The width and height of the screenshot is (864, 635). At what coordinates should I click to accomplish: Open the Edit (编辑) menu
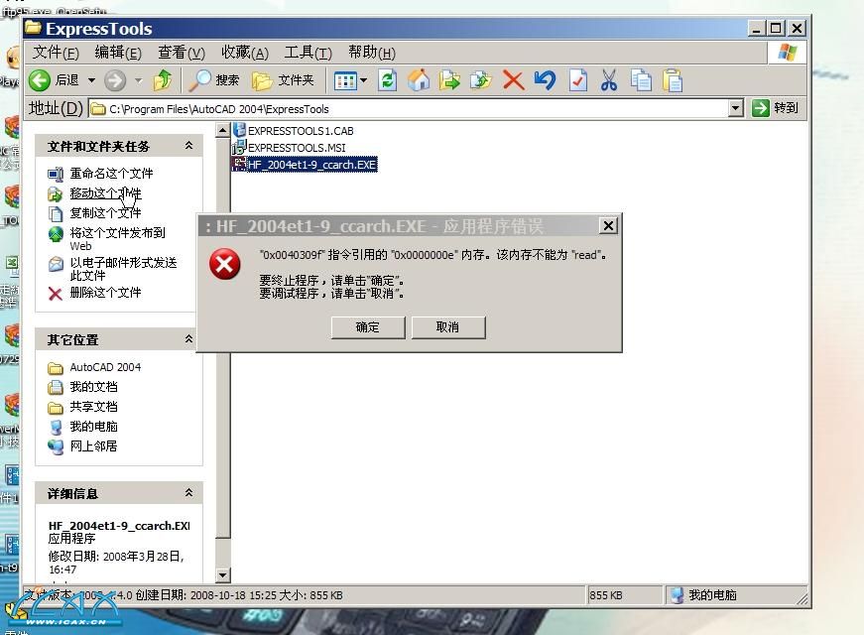pos(118,53)
